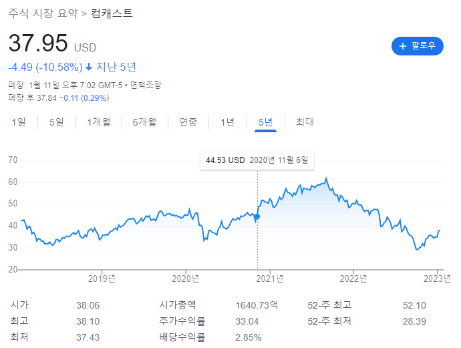The width and height of the screenshot is (461, 348).
Task: Click the 최저 value 37.43
Action: click(88, 337)
